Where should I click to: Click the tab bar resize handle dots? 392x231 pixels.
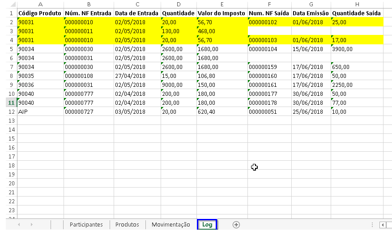tap(373, 225)
